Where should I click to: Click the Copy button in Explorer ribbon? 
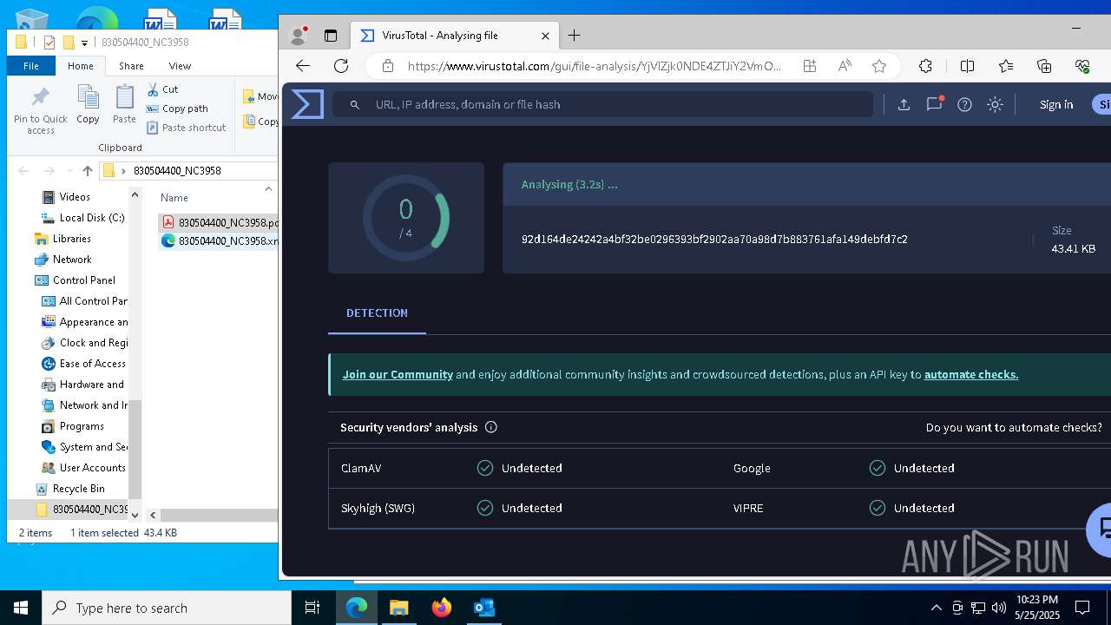(88, 104)
